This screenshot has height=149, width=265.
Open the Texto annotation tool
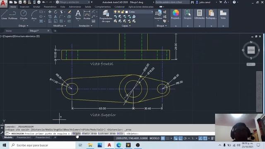pyautogui.click(x=78, y=15)
